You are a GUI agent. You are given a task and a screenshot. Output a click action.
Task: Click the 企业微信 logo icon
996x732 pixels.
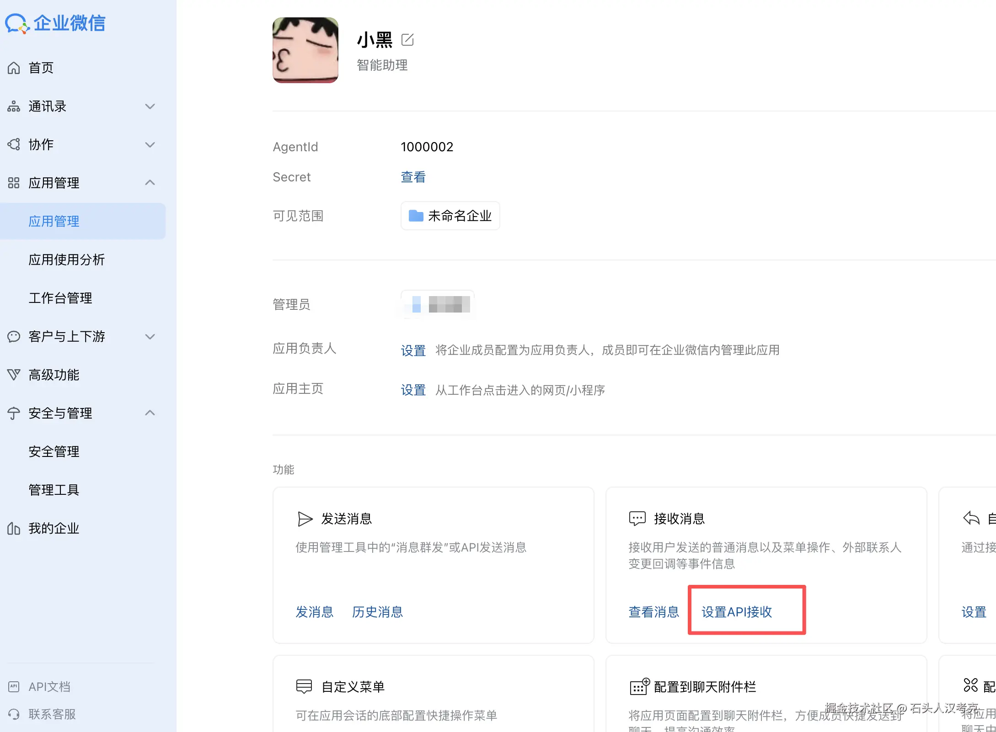point(17,23)
